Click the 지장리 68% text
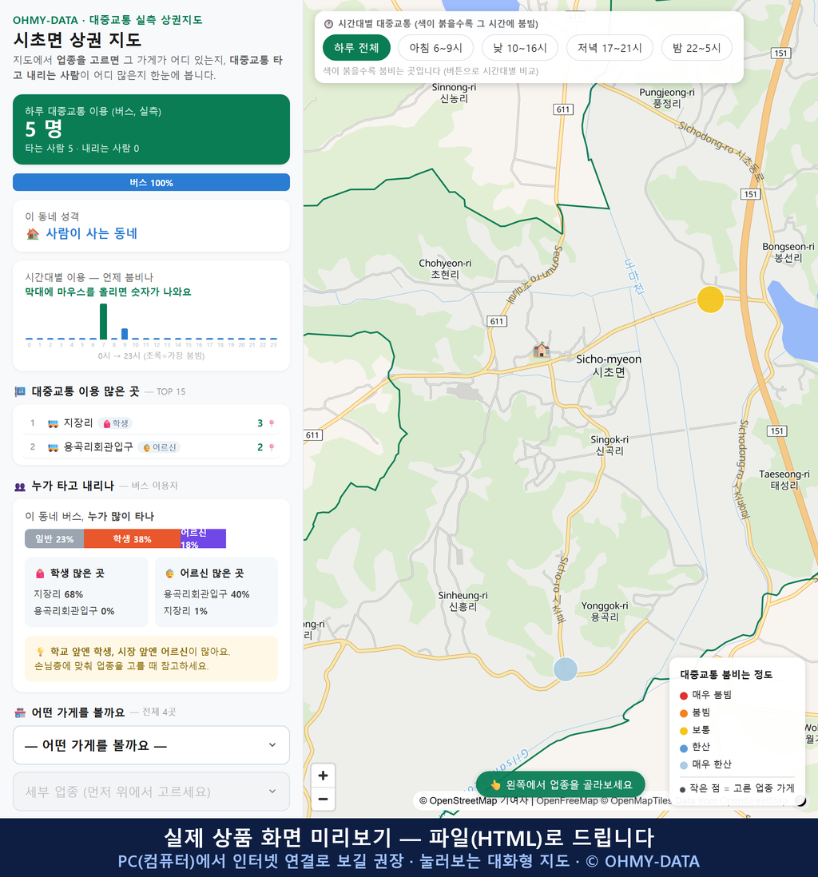Image resolution: width=818 pixels, height=877 pixels. point(58,594)
